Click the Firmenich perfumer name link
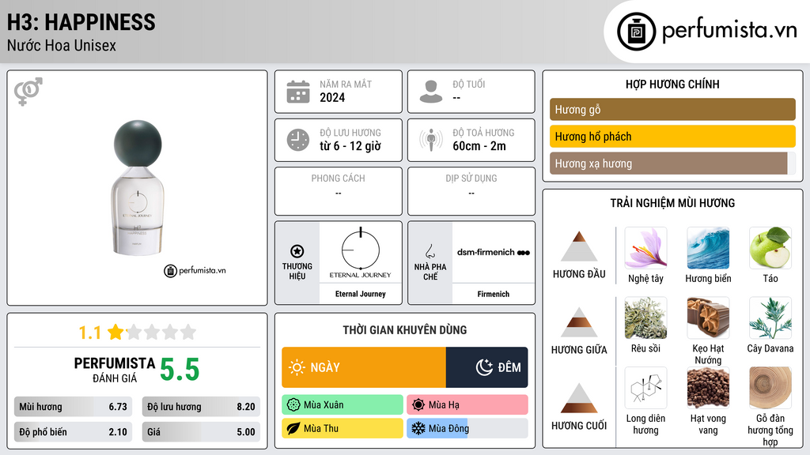The width and height of the screenshot is (810, 455). (x=494, y=294)
